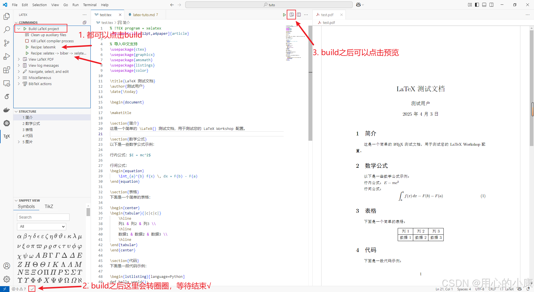
Task: Open LaTeX sidebar More Actions ellipsis
Action: [85, 15]
